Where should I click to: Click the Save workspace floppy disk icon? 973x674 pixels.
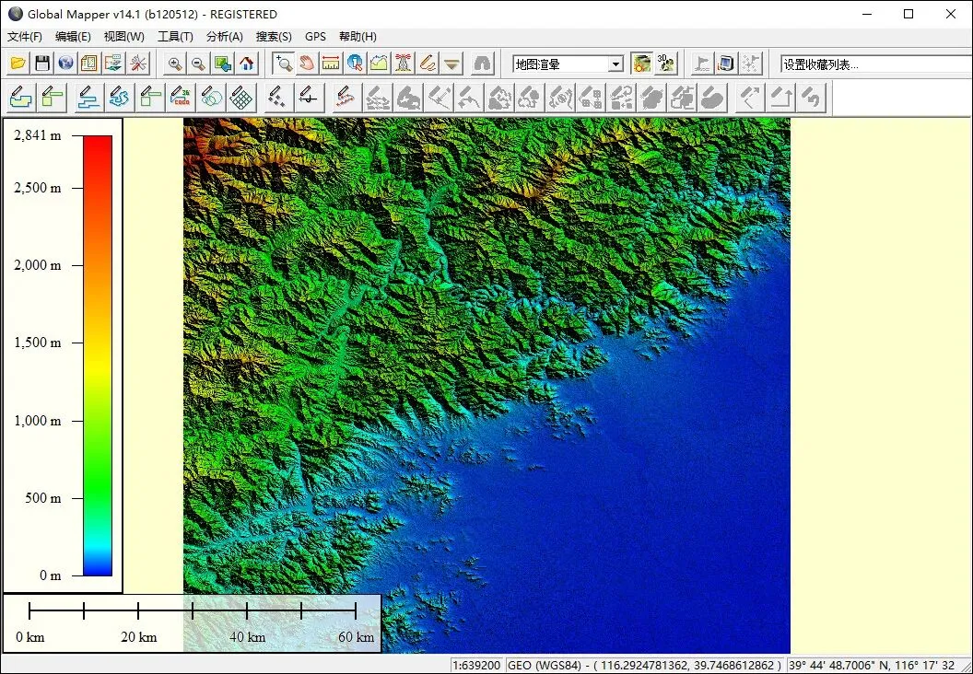[42, 64]
